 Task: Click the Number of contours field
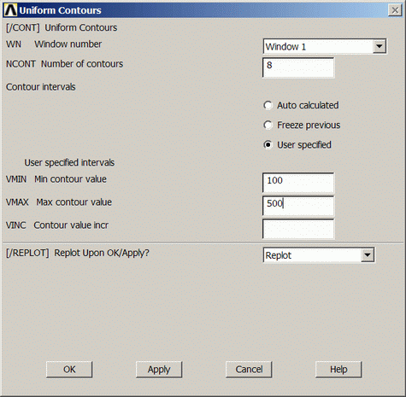298,67
